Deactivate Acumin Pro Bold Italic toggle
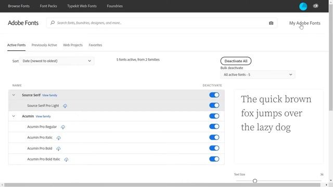 click(214, 159)
